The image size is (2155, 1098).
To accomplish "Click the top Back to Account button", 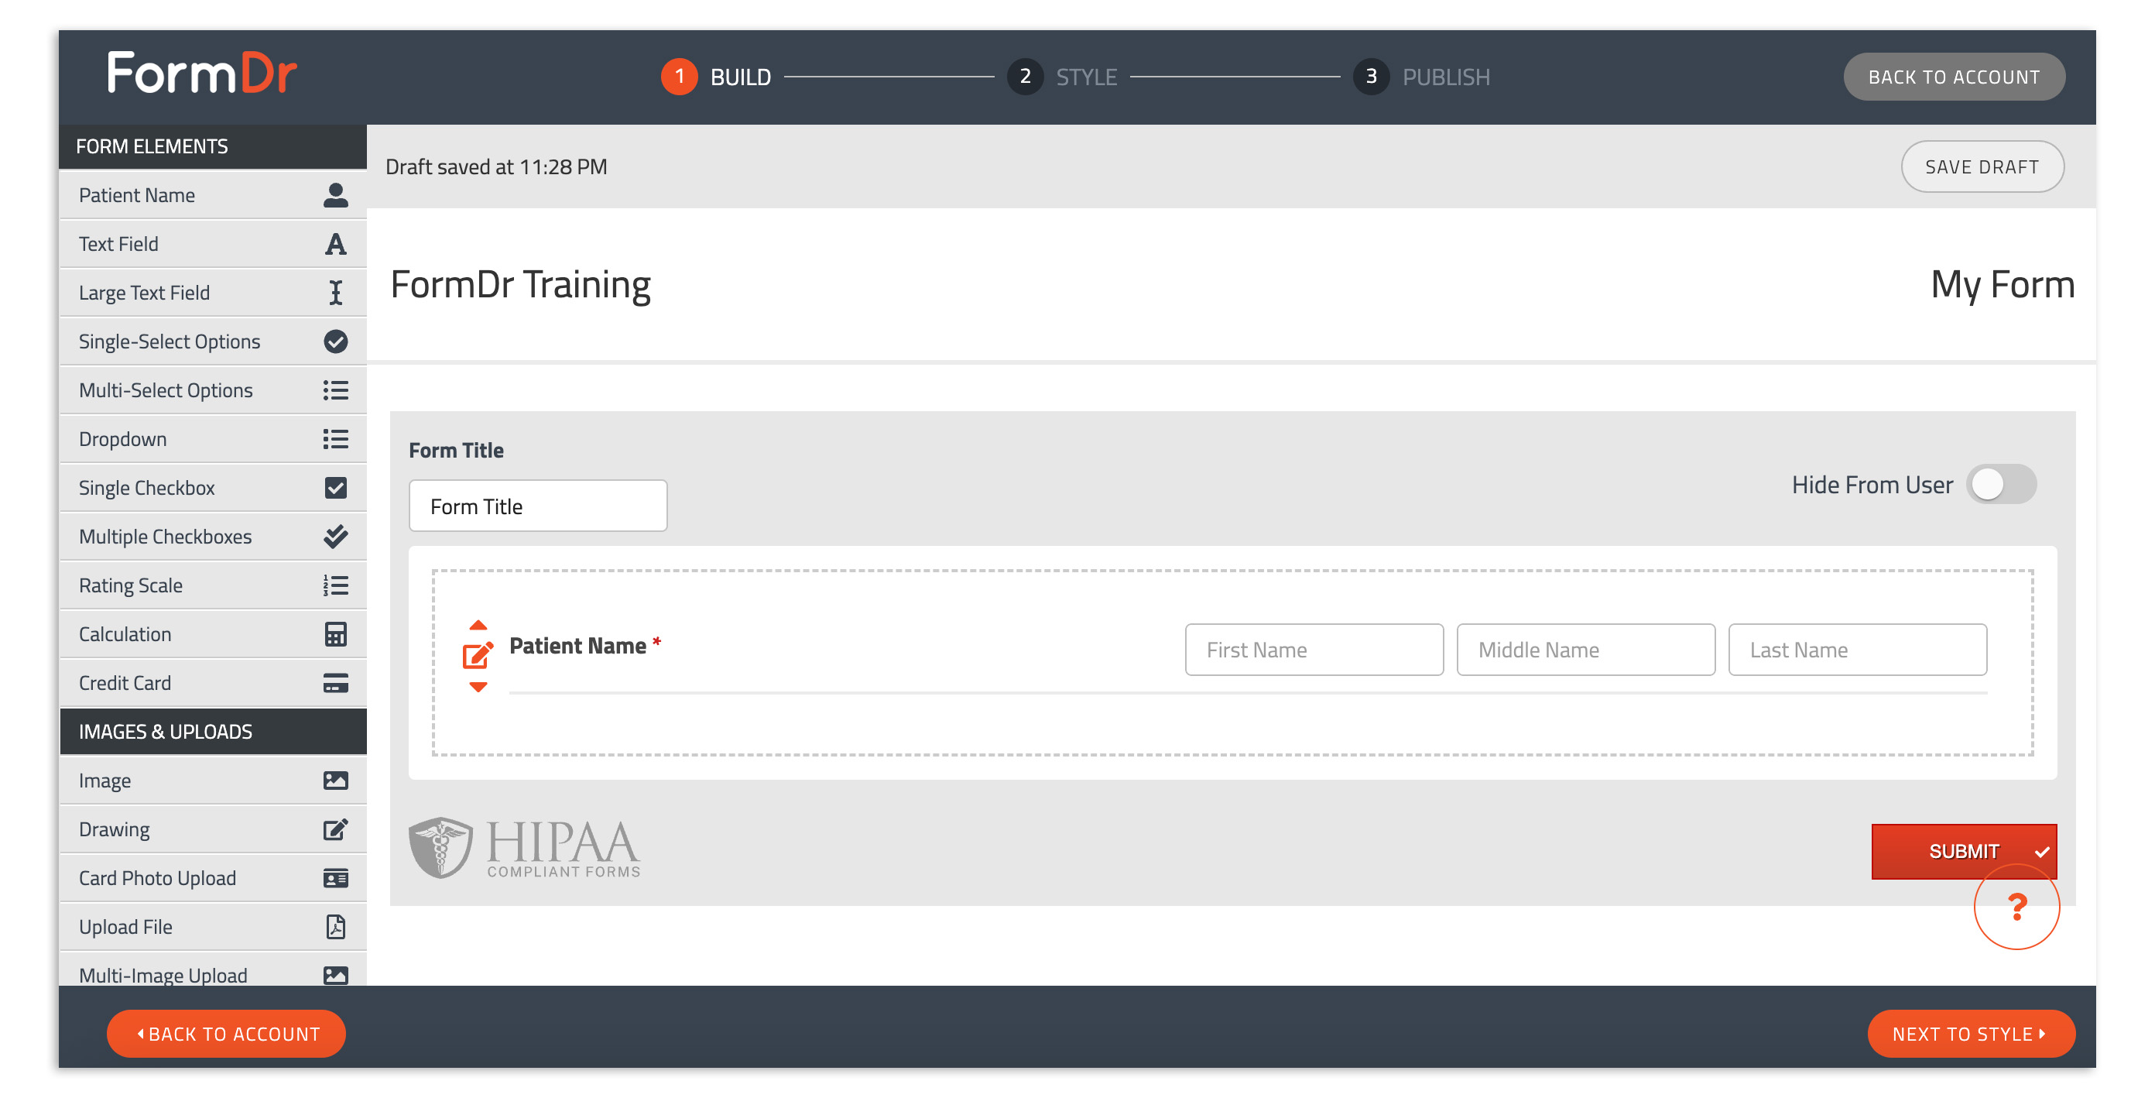I will pyautogui.click(x=1954, y=77).
